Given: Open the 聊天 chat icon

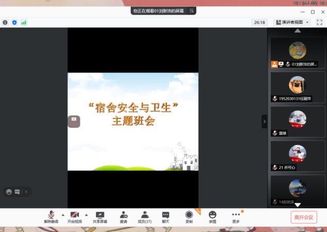Looking at the screenshot, I should point(165,216).
